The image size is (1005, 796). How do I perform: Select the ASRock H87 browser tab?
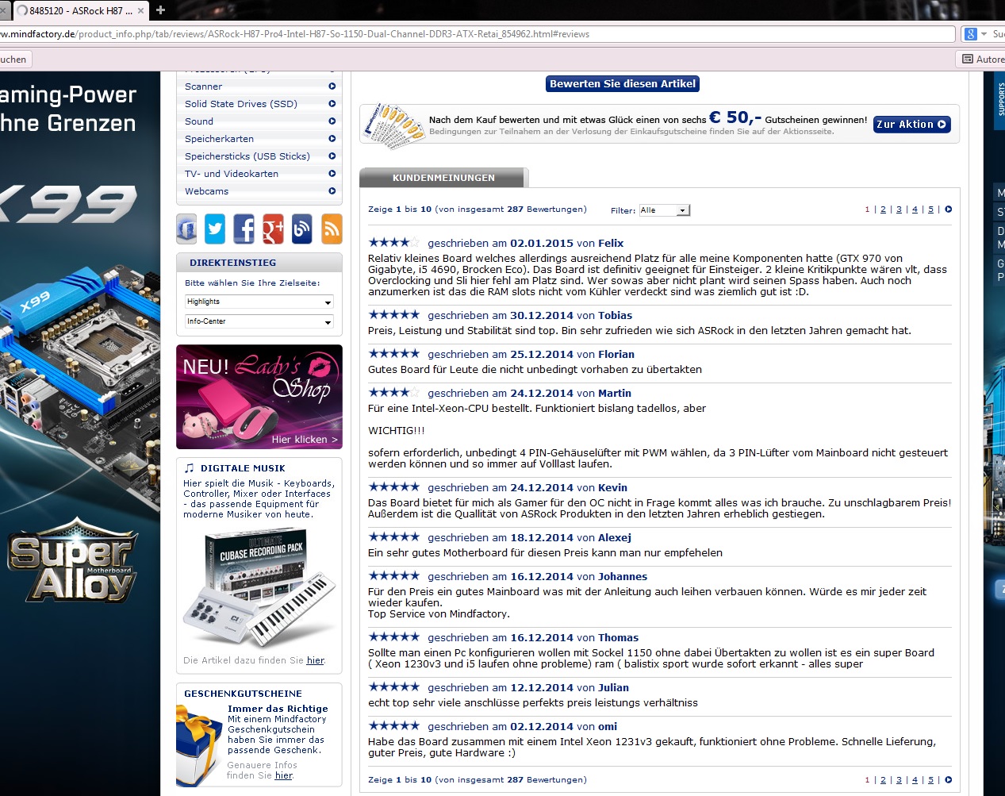coord(79,10)
